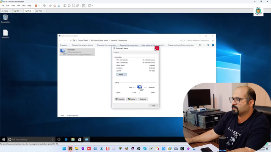271x152 pixels.
Task: Open the VM menu
Action: point(19,5)
